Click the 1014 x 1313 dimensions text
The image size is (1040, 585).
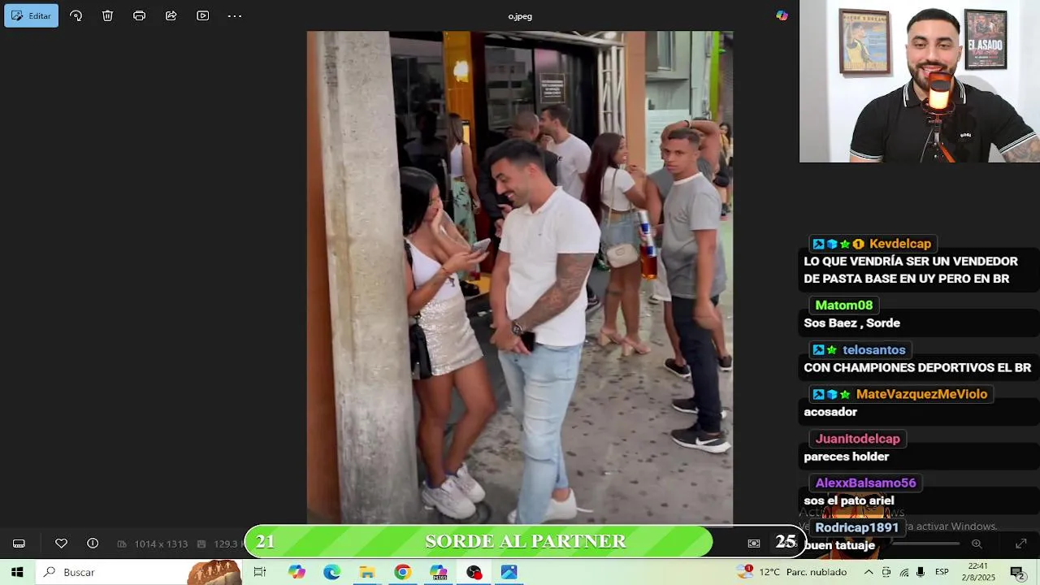[x=161, y=544]
